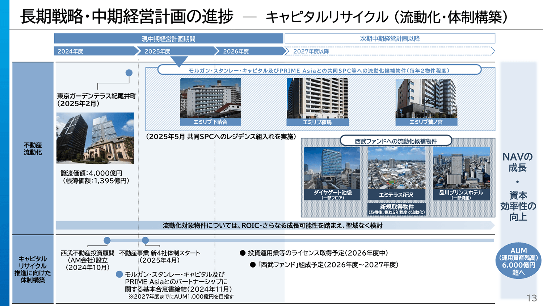543x306 pixels.
Task: Click the 譲渡価額:4,000億円 text
Action: point(91,173)
